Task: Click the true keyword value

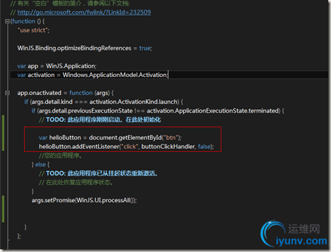Action: coord(145,48)
